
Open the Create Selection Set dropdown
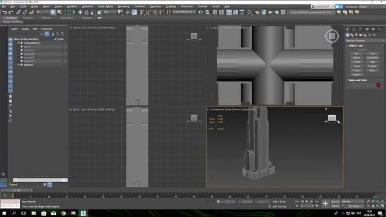183,12
